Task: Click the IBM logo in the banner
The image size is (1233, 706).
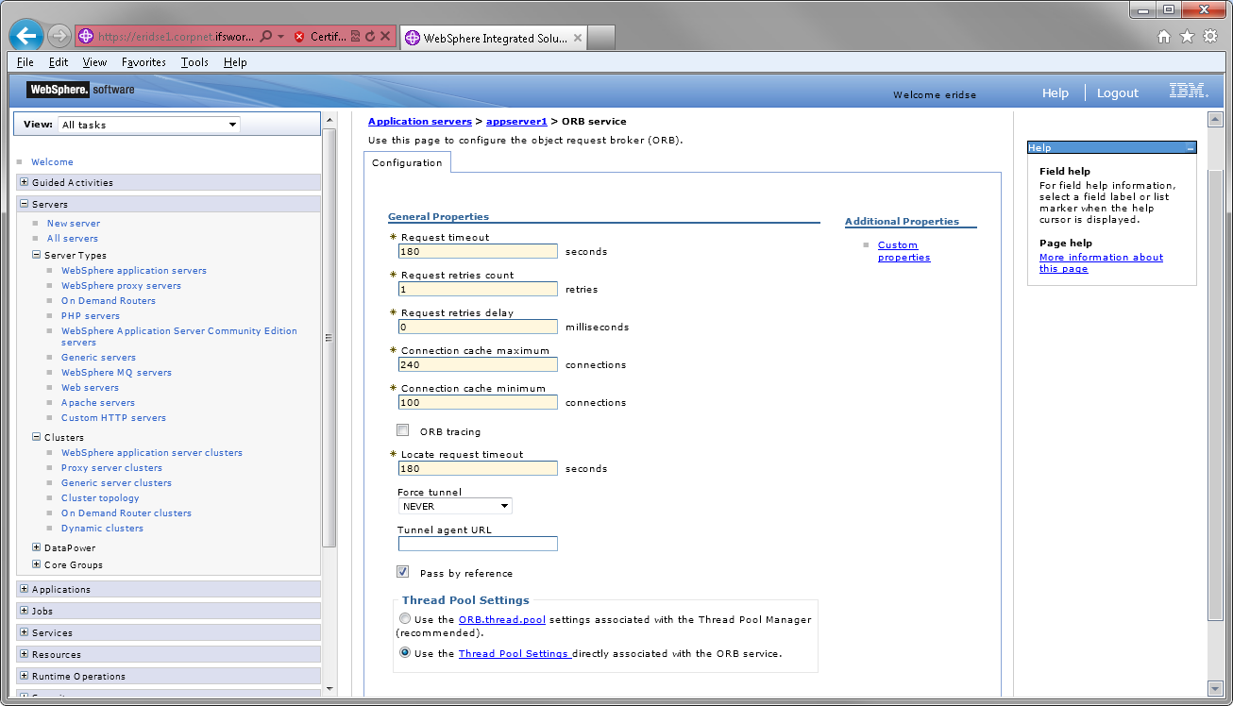Action: click(x=1188, y=92)
